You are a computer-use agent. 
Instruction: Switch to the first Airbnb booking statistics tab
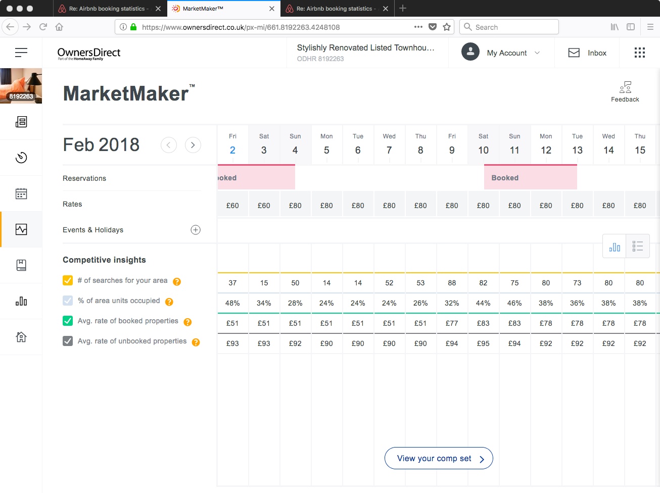tap(106, 9)
